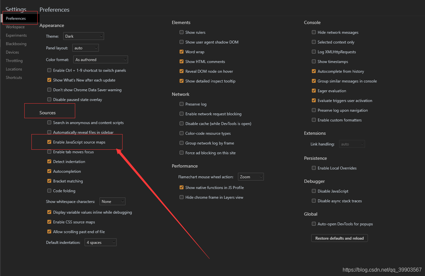The width and height of the screenshot is (425, 276).
Task: Open the Shortcuts tab
Action: [14, 78]
